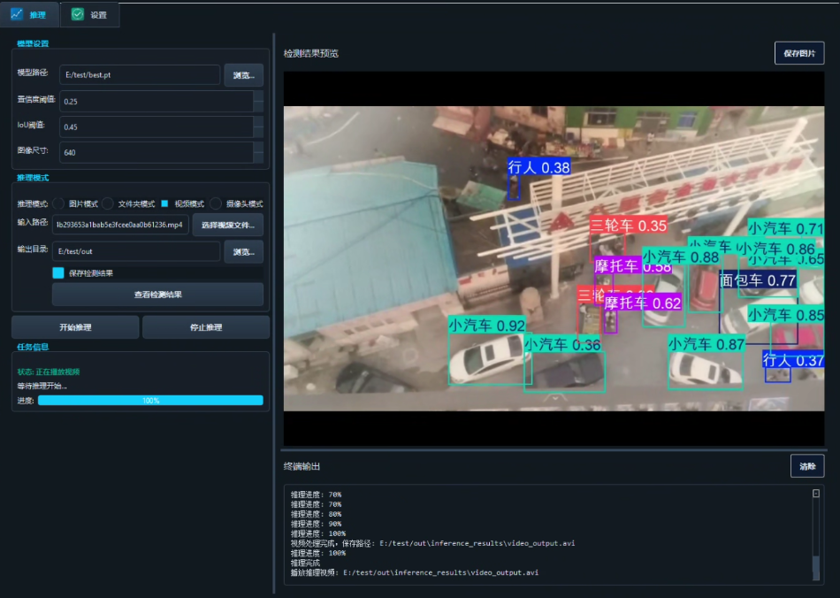Stop inference with 停止推理 button
Viewport: 840px width, 598px height.
tap(206, 326)
